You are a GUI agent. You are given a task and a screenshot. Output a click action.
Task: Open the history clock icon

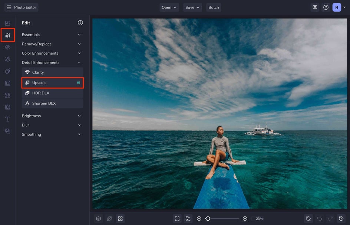tap(341, 219)
